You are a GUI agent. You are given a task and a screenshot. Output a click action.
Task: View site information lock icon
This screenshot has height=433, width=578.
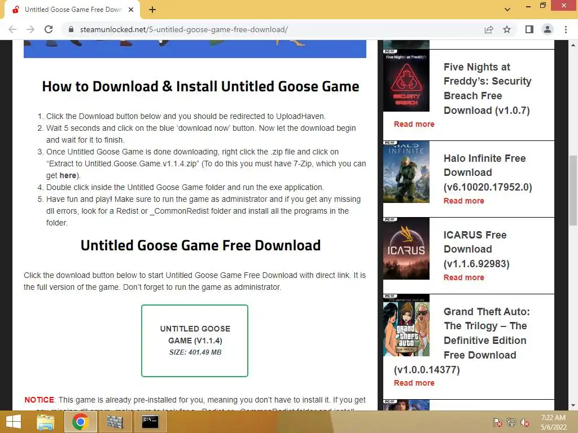[x=71, y=29]
